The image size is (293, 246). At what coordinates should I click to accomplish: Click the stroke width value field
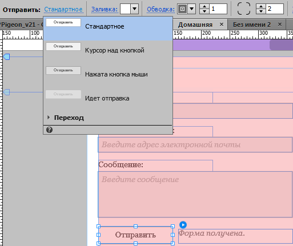point(218,9)
